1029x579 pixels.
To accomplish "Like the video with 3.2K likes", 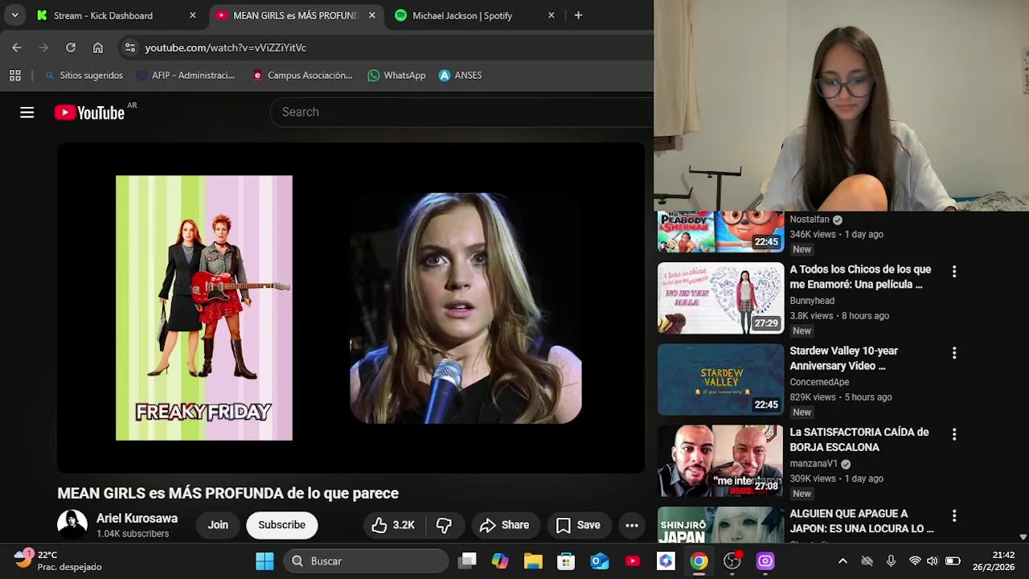I will [x=393, y=525].
